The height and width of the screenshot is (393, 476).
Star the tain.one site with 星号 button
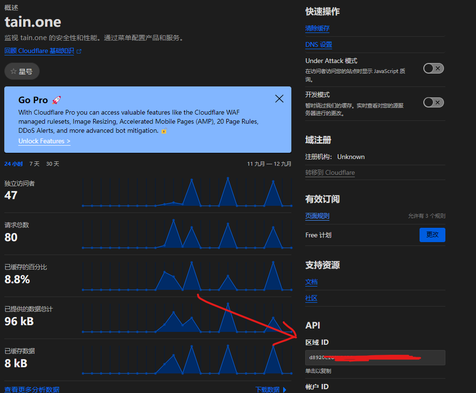(22, 72)
